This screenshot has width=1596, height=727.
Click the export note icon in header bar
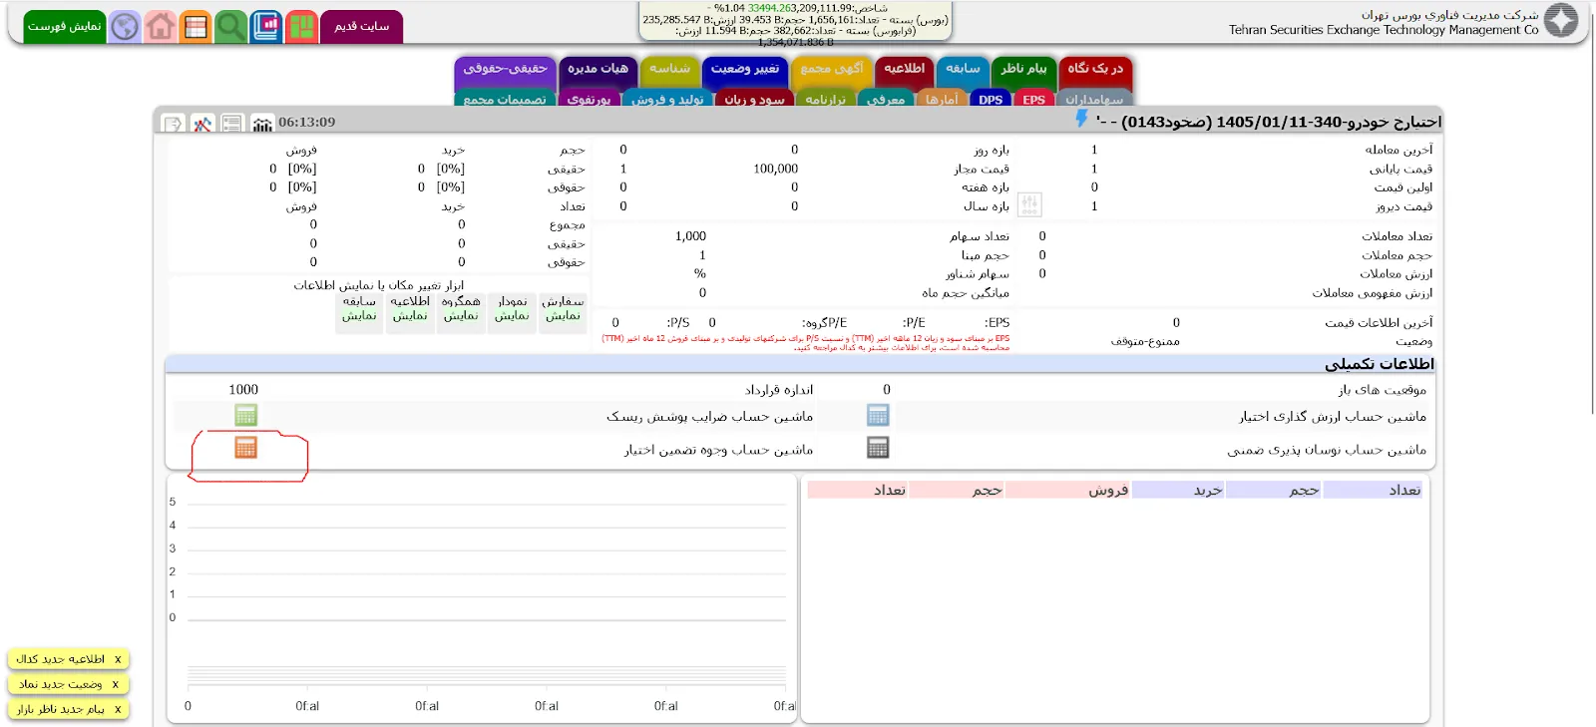(x=173, y=124)
